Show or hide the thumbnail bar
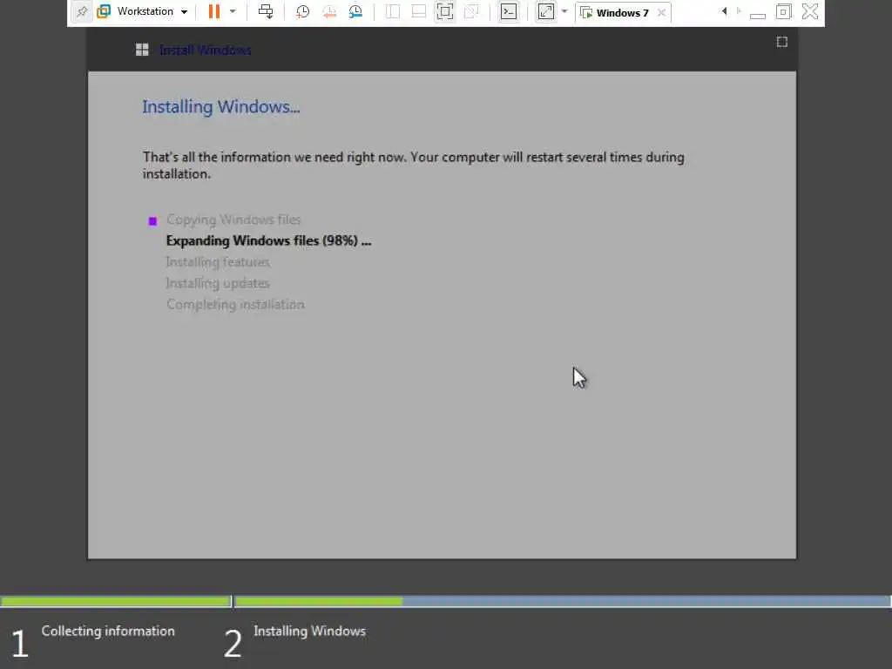 (419, 11)
